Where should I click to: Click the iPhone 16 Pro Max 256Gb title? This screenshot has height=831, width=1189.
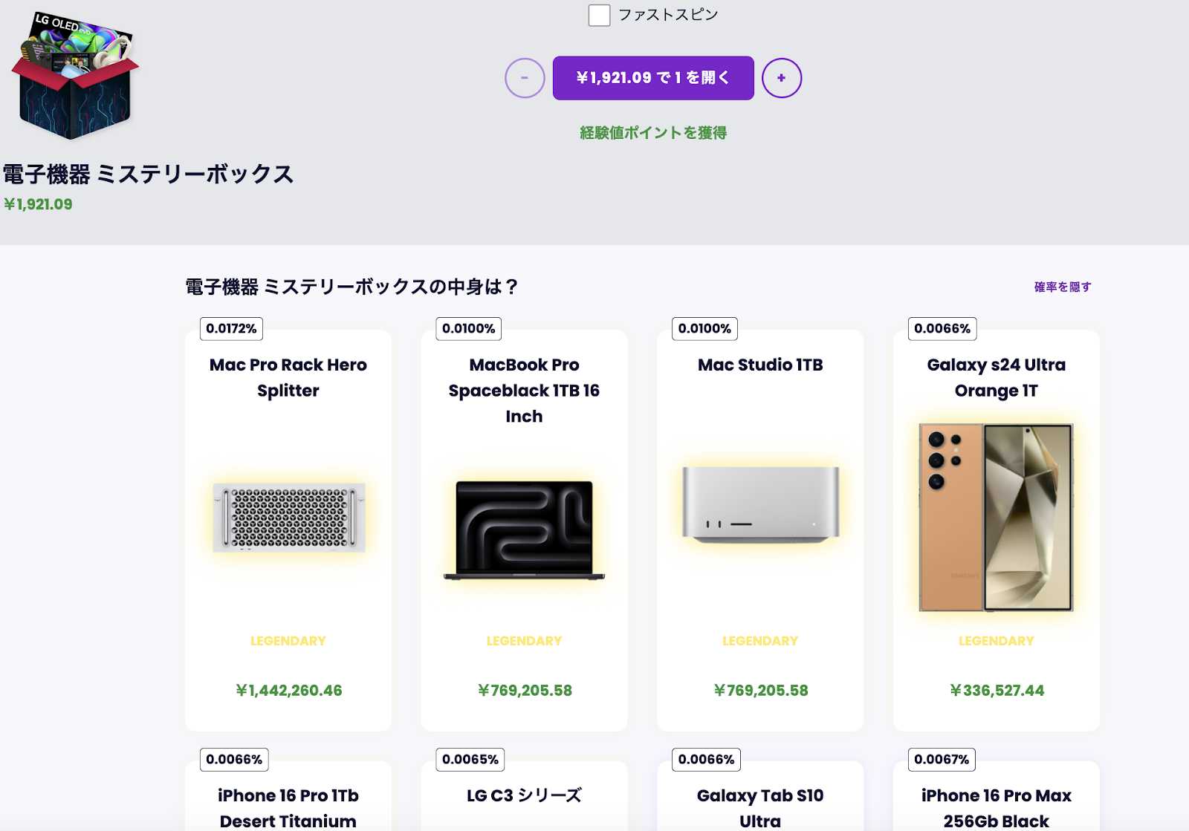click(997, 808)
